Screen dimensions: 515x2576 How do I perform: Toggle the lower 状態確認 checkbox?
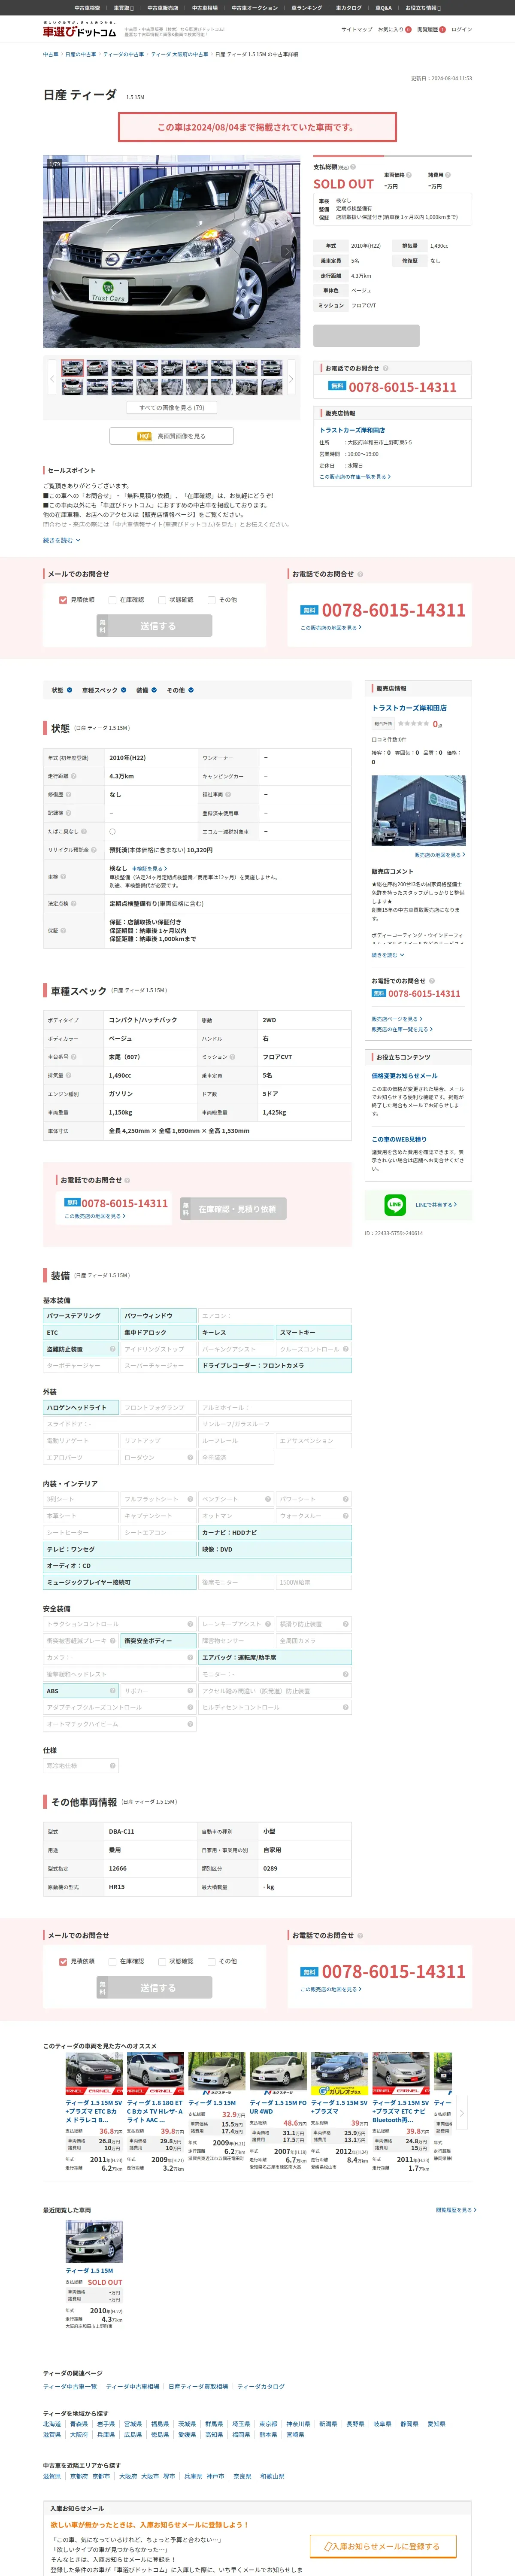162,1961
